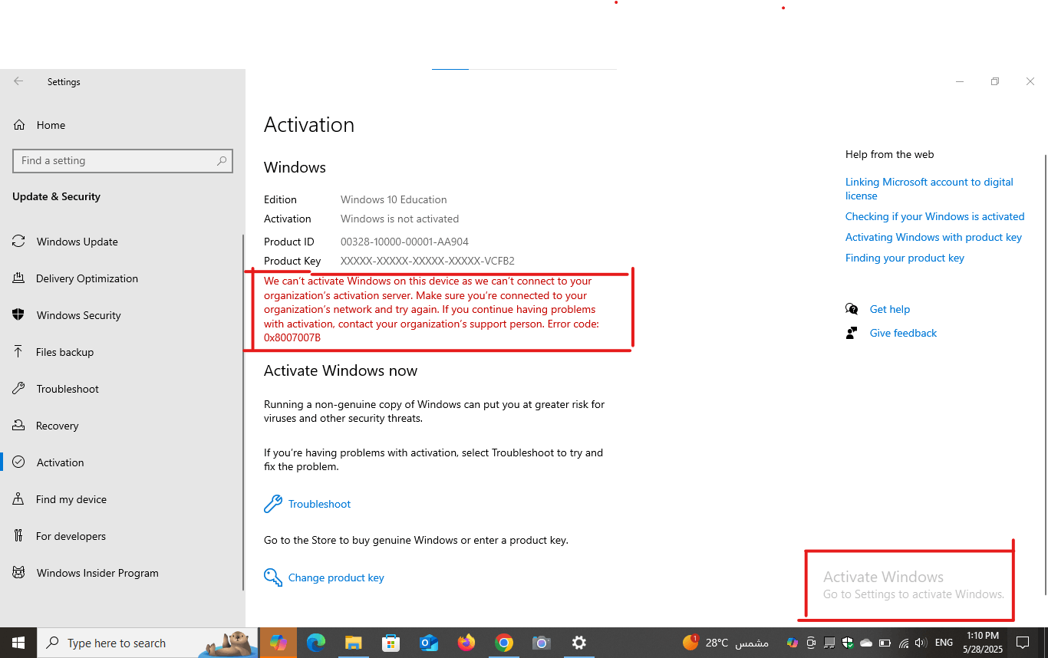Open Linking Microsoft account to digital license
This screenshot has height=658, width=1048.
929,189
